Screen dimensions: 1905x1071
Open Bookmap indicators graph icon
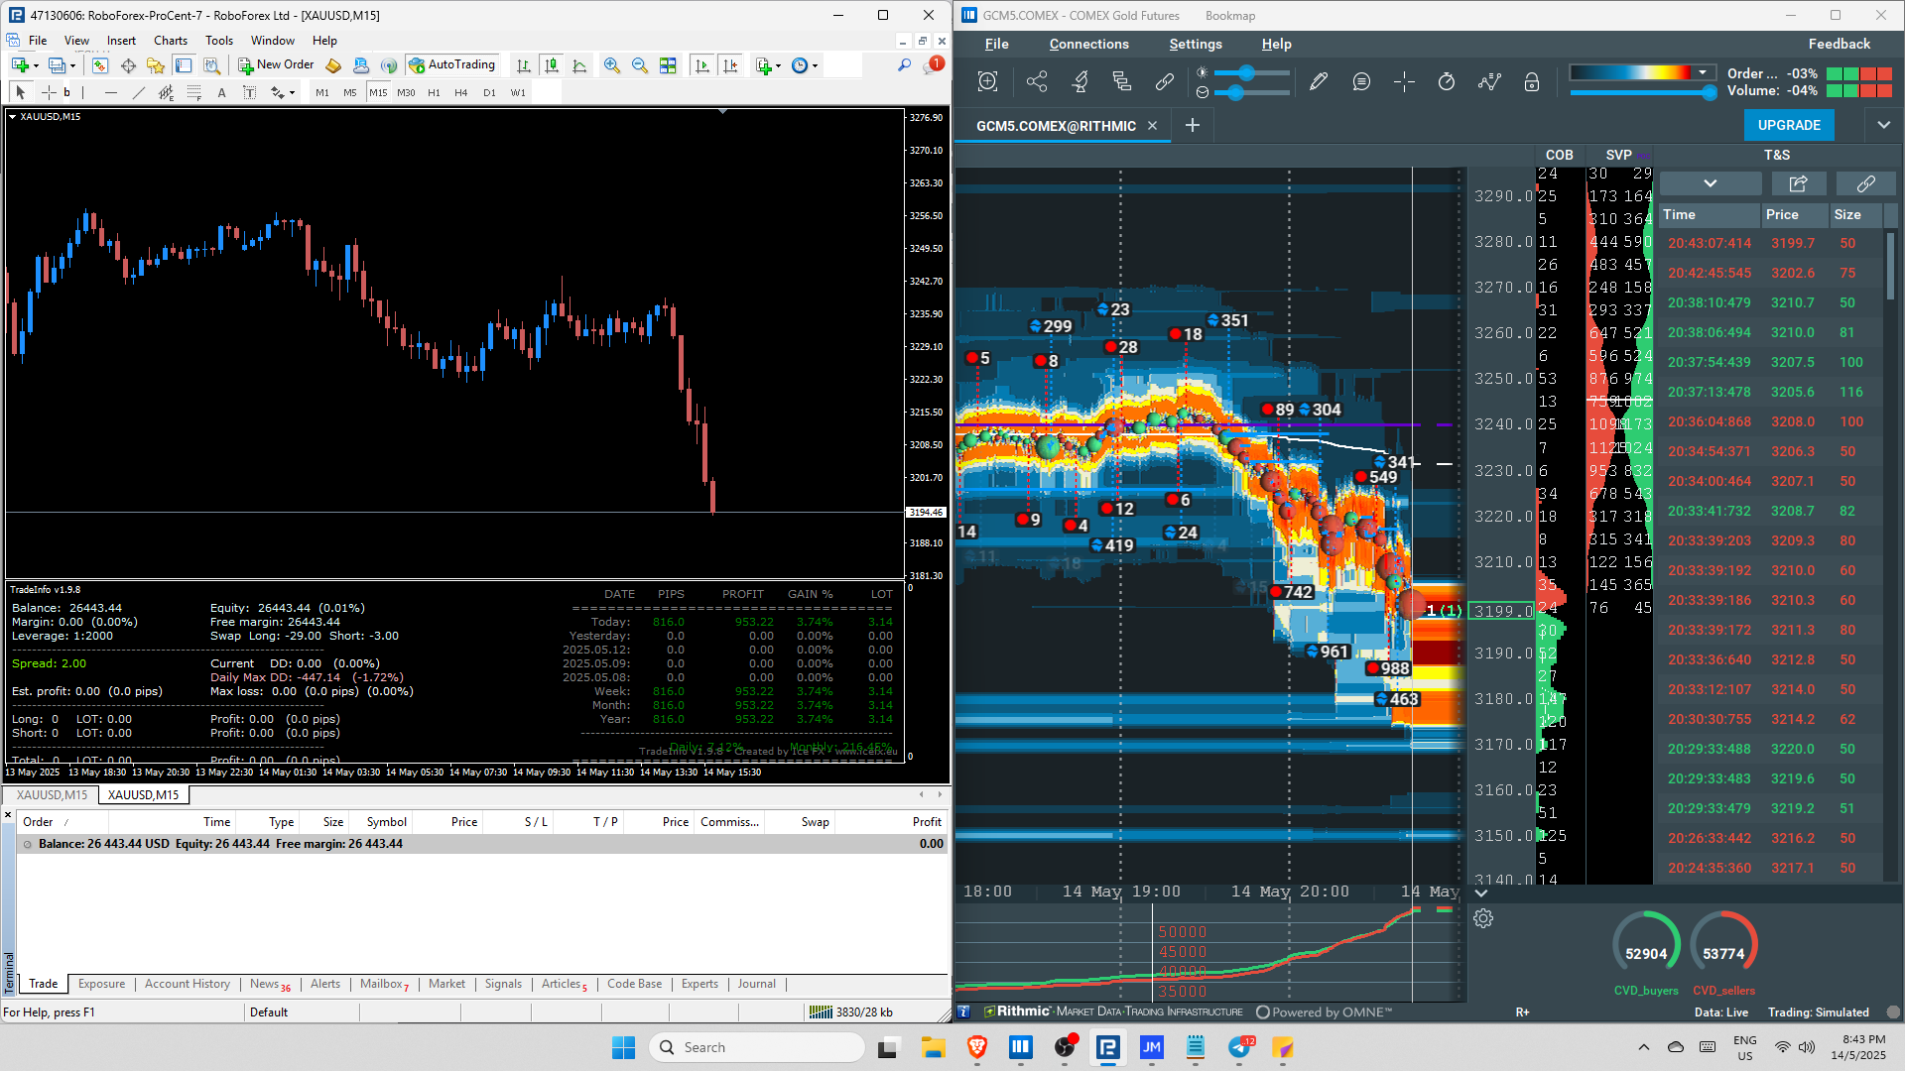[x=1489, y=82]
